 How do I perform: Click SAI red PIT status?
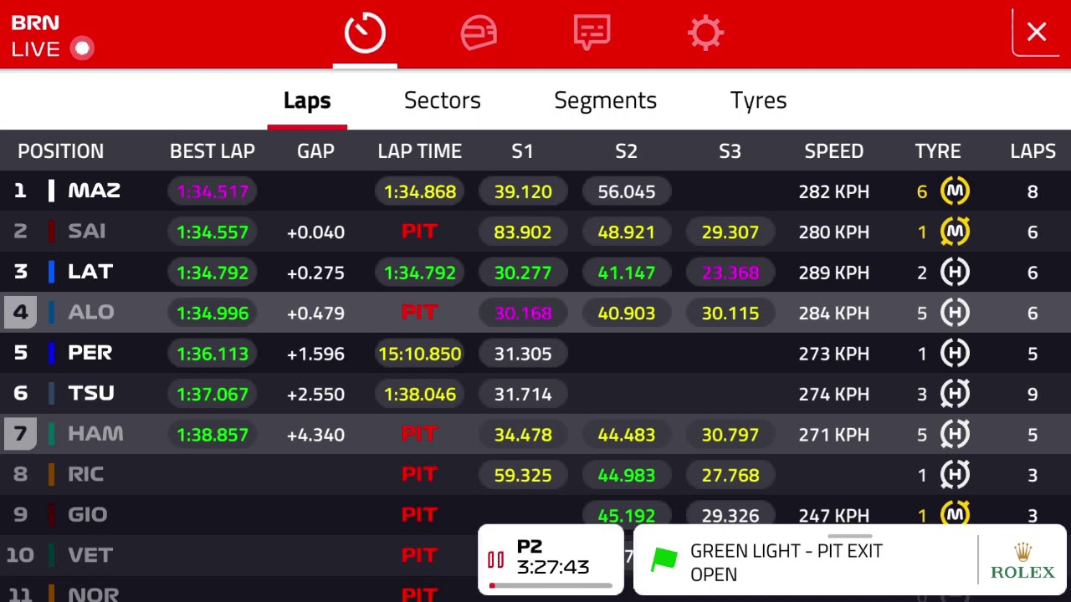419,232
